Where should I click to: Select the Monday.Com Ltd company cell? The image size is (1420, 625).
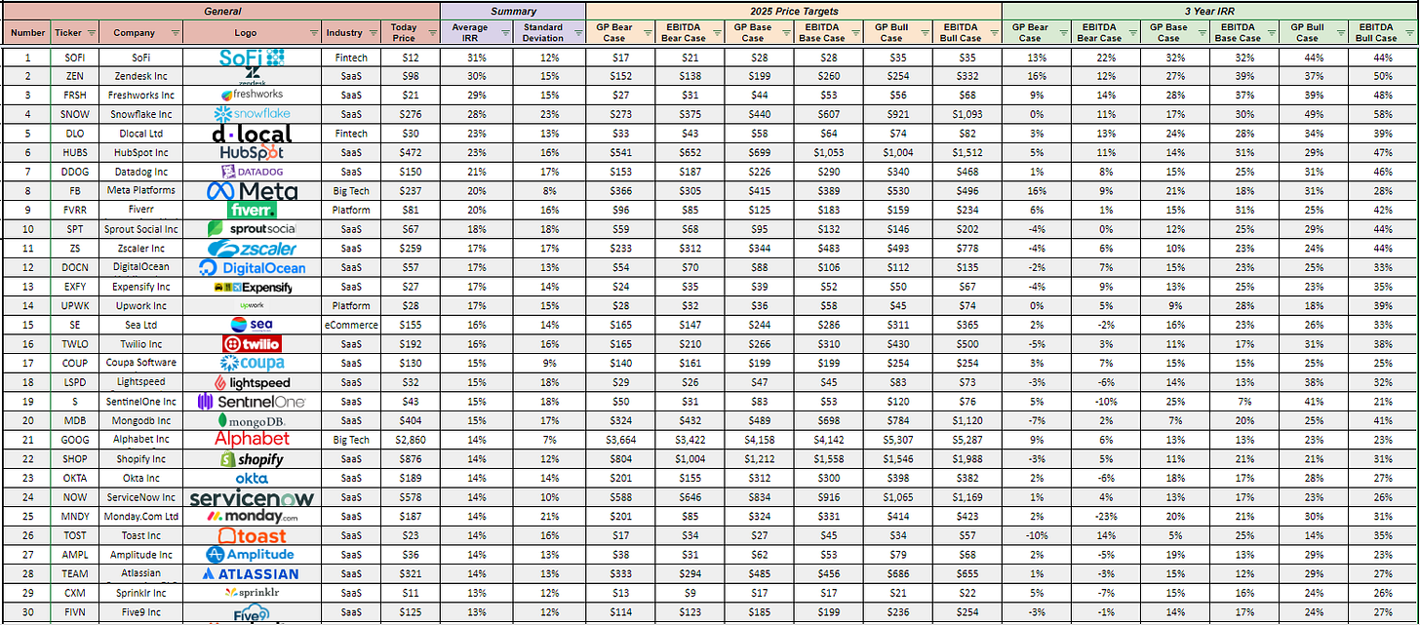coord(140,515)
